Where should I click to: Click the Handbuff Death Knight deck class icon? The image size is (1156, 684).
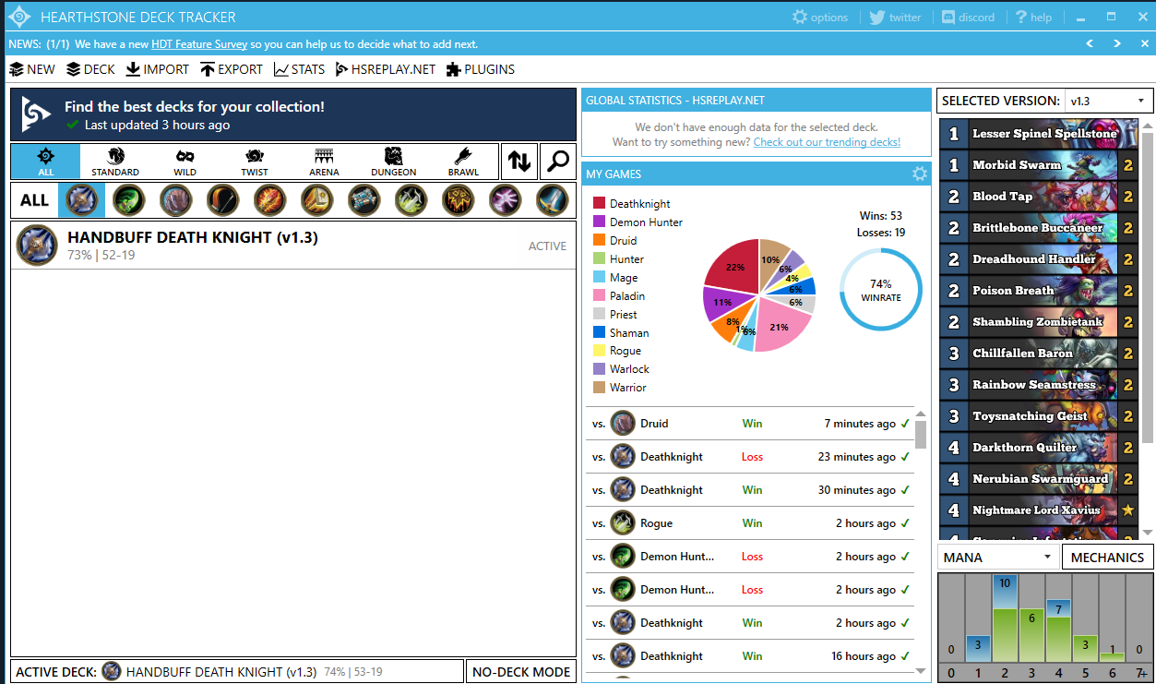tap(37, 246)
